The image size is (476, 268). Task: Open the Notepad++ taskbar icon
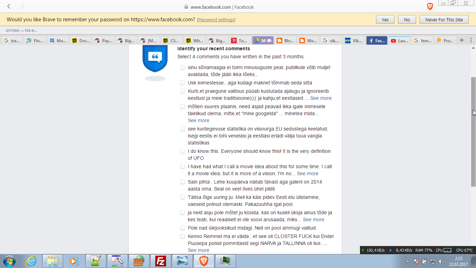(x=95, y=261)
